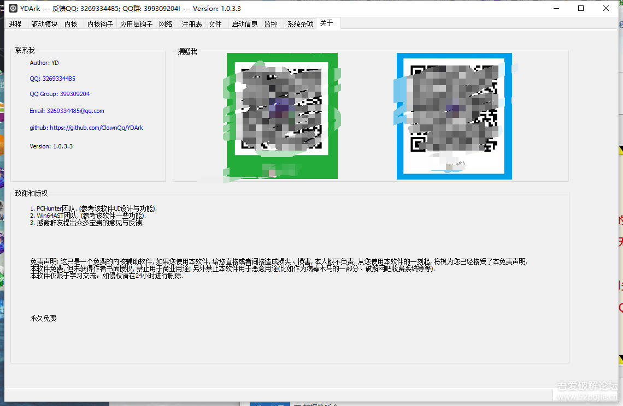
Task: Click the Email 3269334485@qq.com link
Action: click(x=67, y=111)
